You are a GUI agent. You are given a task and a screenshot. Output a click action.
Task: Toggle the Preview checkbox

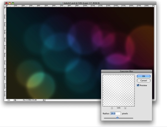click(138, 85)
